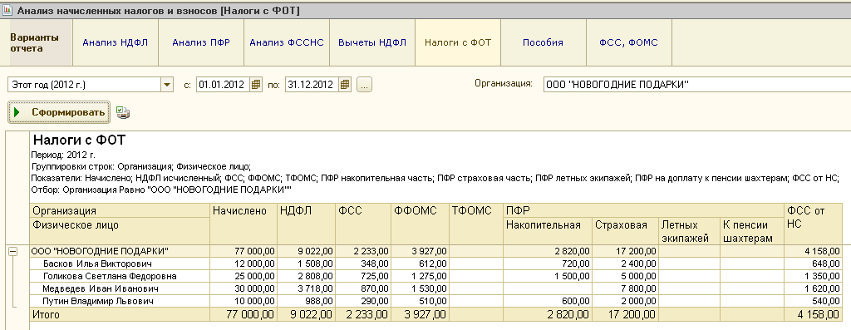Select row Медведев Иван Иванович
The width and height of the screenshot is (851, 330).
[101, 288]
